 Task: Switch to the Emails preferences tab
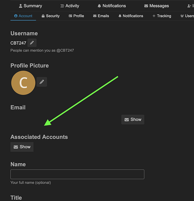pyautogui.click(x=101, y=16)
